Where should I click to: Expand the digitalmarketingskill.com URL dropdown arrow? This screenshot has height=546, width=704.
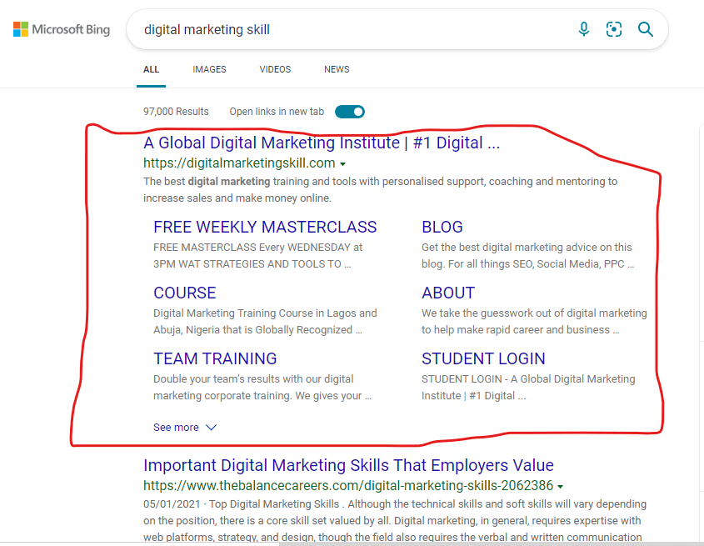pos(343,164)
